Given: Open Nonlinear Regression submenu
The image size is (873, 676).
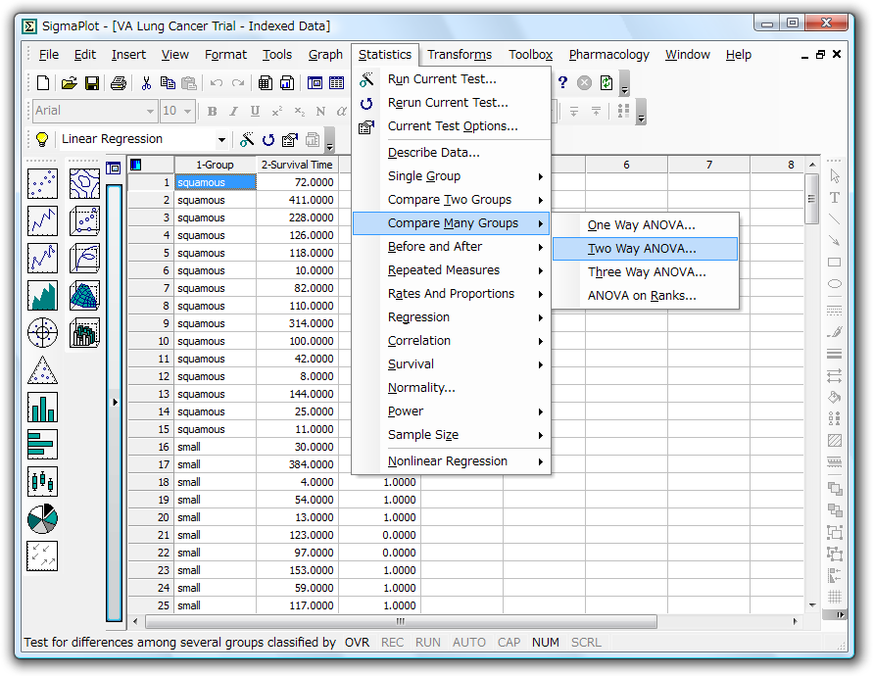Looking at the screenshot, I should tap(452, 461).
